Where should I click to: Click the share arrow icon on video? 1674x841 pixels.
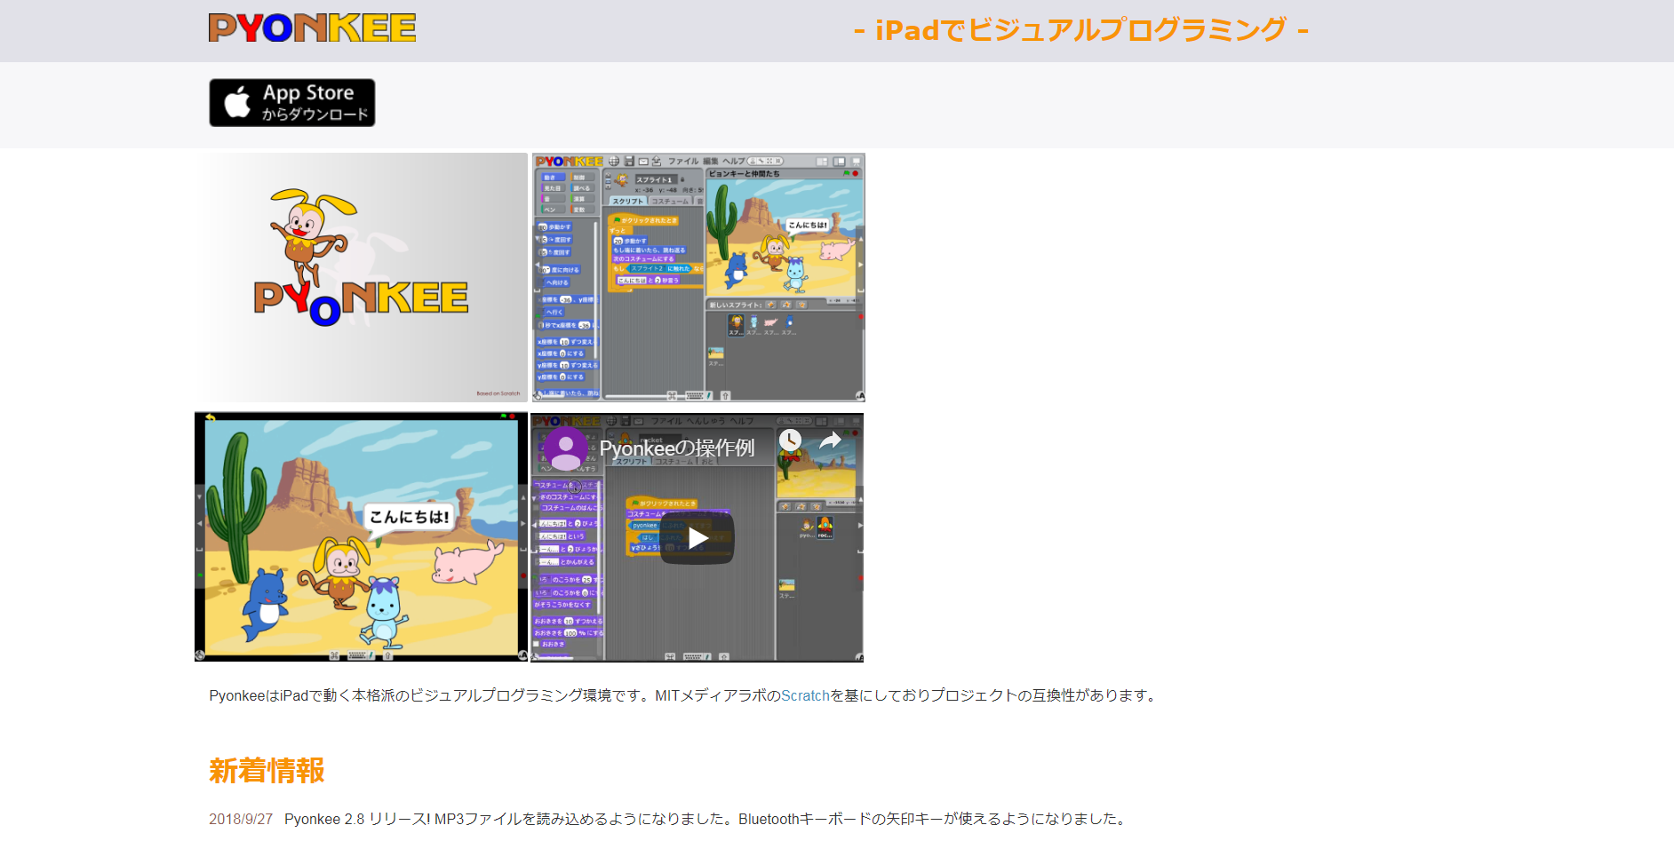[x=830, y=440]
